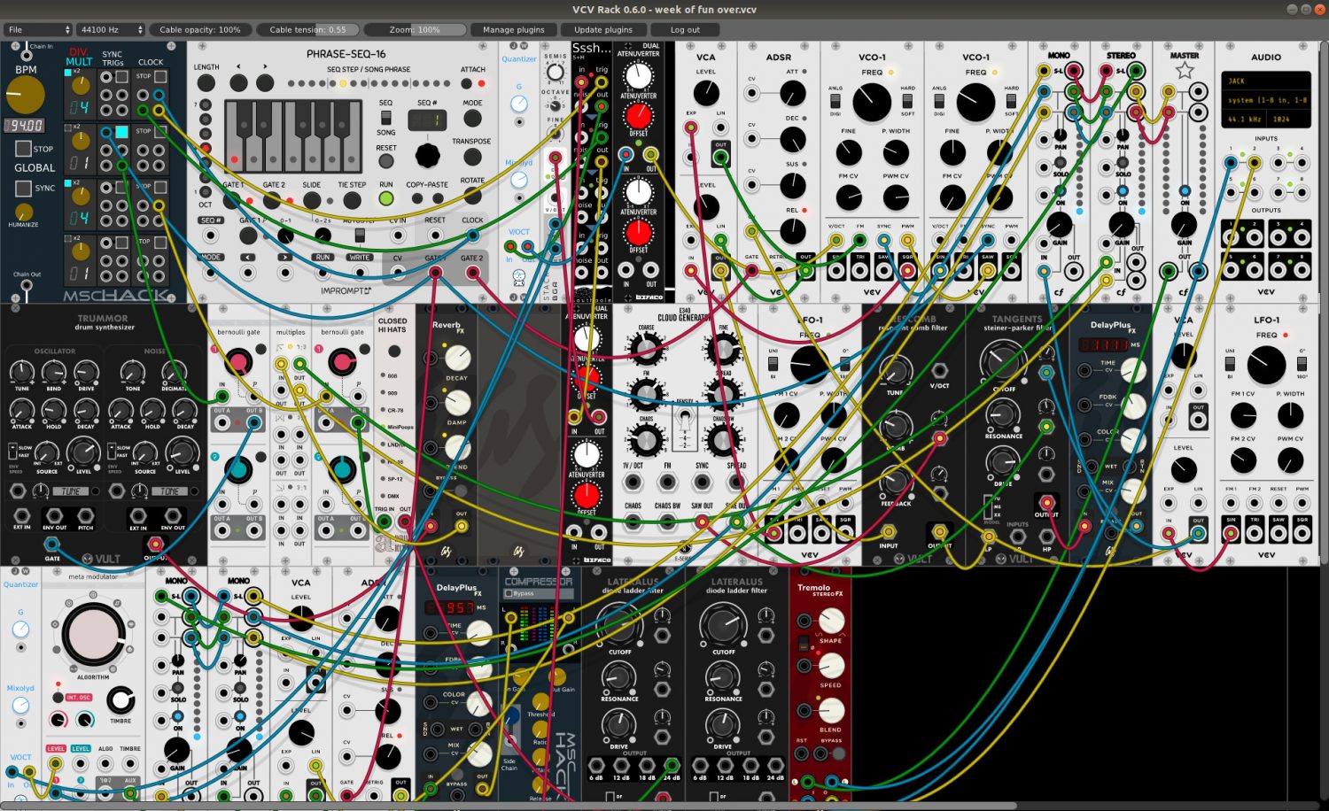Adjust the Cable opacity slider
The image size is (1329, 811).
point(200,29)
